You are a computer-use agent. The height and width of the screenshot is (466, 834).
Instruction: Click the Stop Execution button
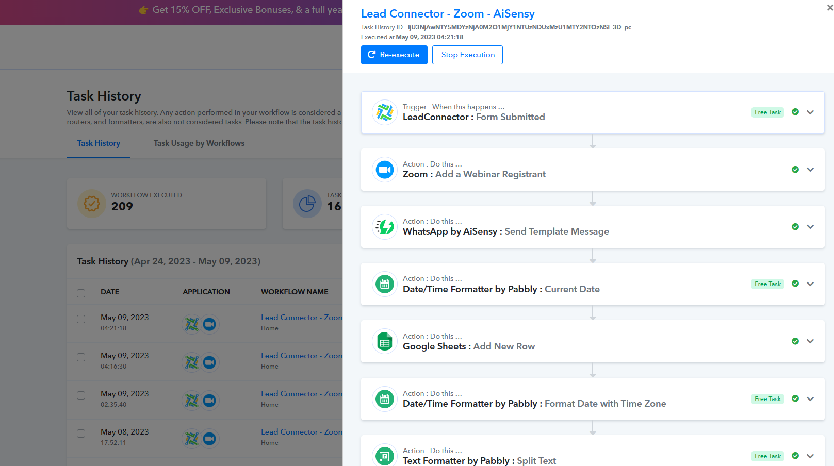(467, 55)
